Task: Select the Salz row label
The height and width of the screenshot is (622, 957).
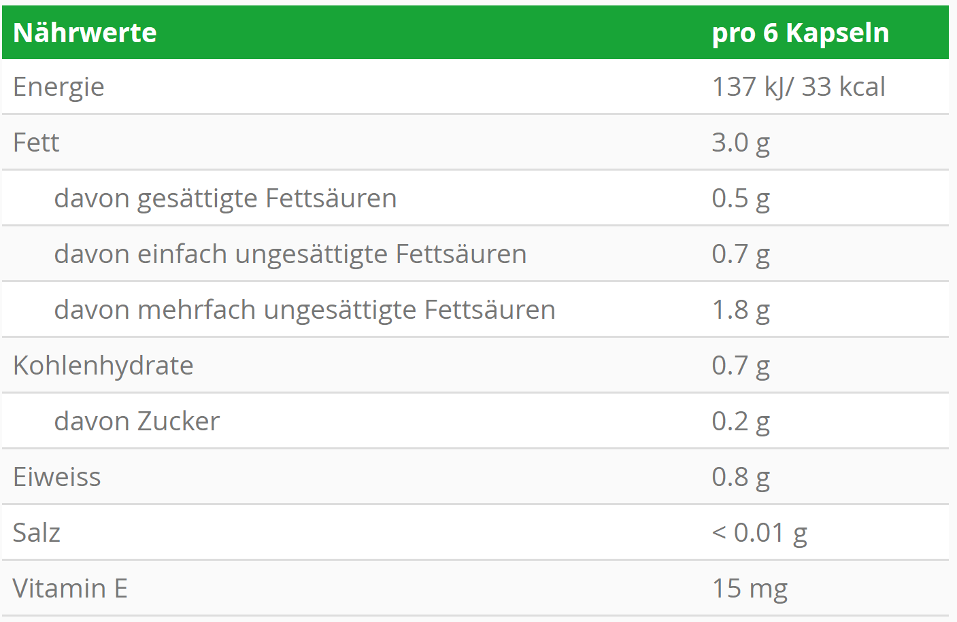Action: (37, 533)
